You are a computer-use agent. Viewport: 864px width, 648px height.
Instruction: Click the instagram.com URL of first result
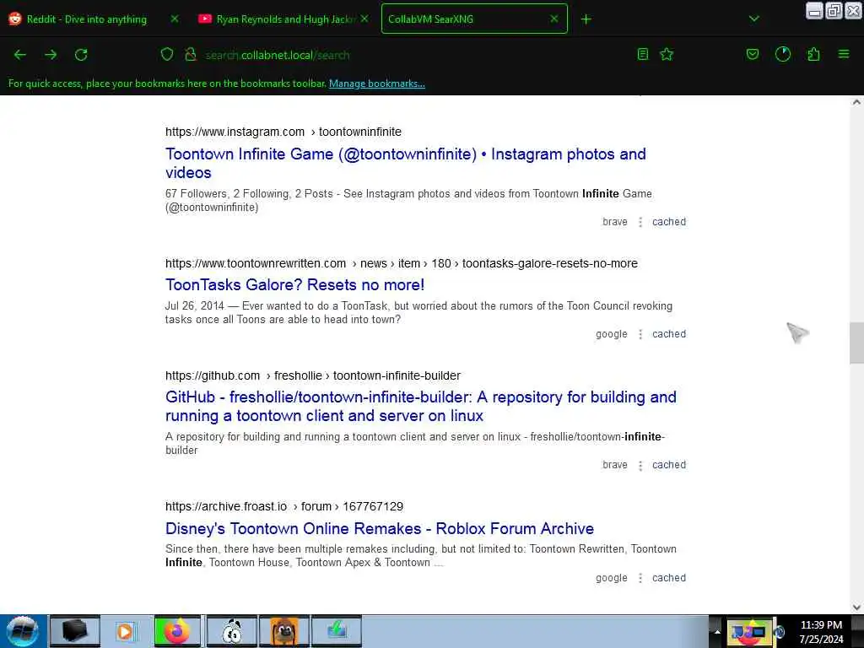click(x=283, y=132)
